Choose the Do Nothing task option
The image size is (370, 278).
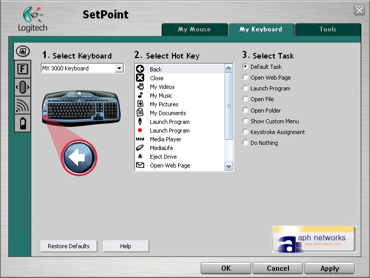coord(245,143)
